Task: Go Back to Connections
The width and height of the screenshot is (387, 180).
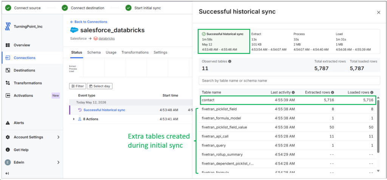Action: click(89, 22)
